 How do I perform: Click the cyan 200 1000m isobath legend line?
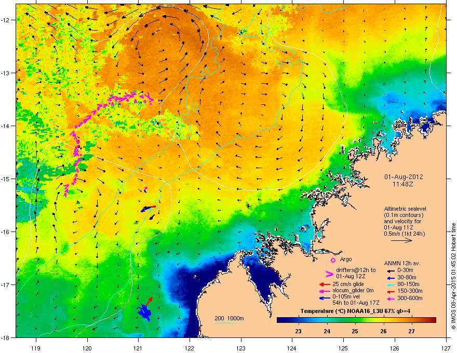[225, 323]
